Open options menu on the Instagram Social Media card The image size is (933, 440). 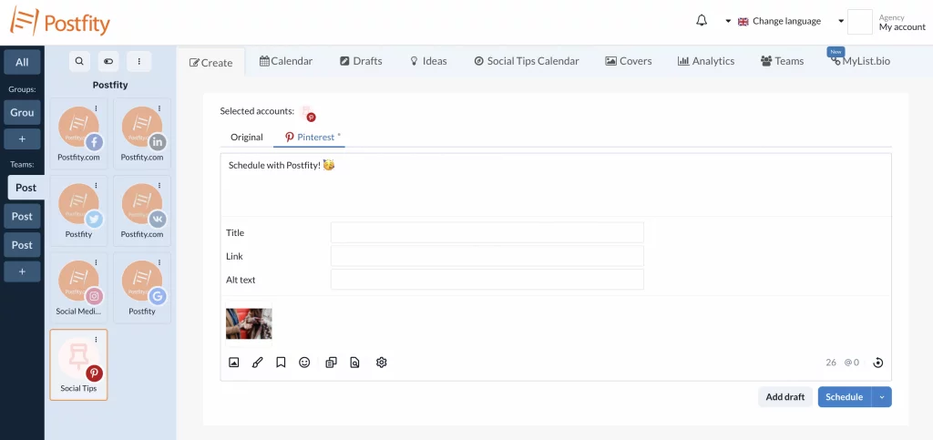[x=96, y=262]
